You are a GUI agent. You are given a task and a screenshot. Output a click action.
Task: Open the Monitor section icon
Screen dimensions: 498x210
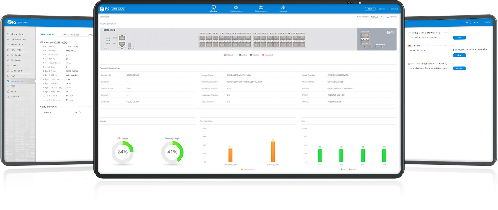(213, 8)
